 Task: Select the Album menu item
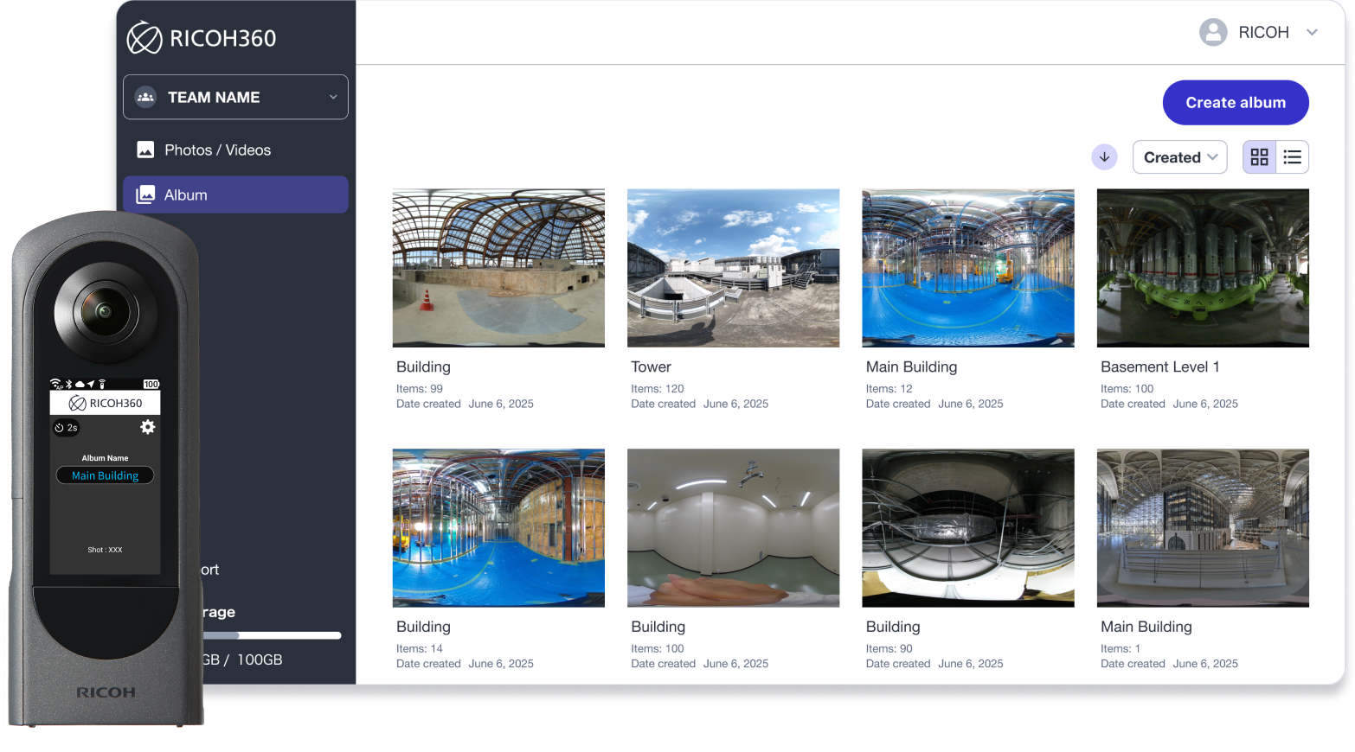[x=235, y=195]
